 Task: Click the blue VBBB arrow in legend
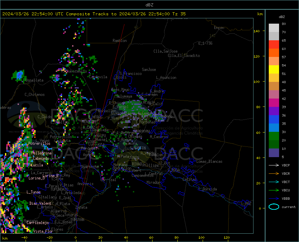[274, 199]
